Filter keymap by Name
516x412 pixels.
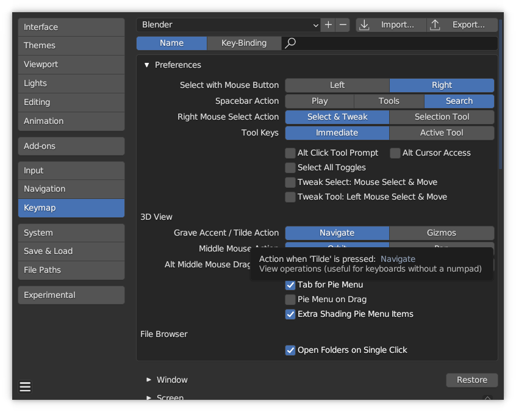coord(172,43)
